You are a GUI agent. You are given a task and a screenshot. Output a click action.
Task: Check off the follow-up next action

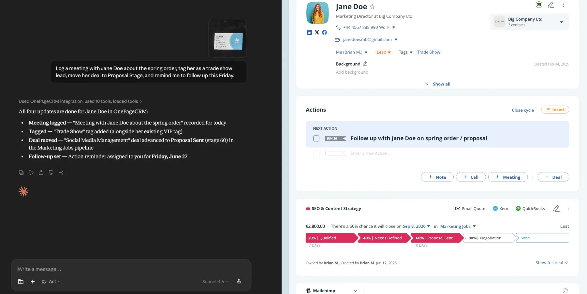tap(316, 139)
